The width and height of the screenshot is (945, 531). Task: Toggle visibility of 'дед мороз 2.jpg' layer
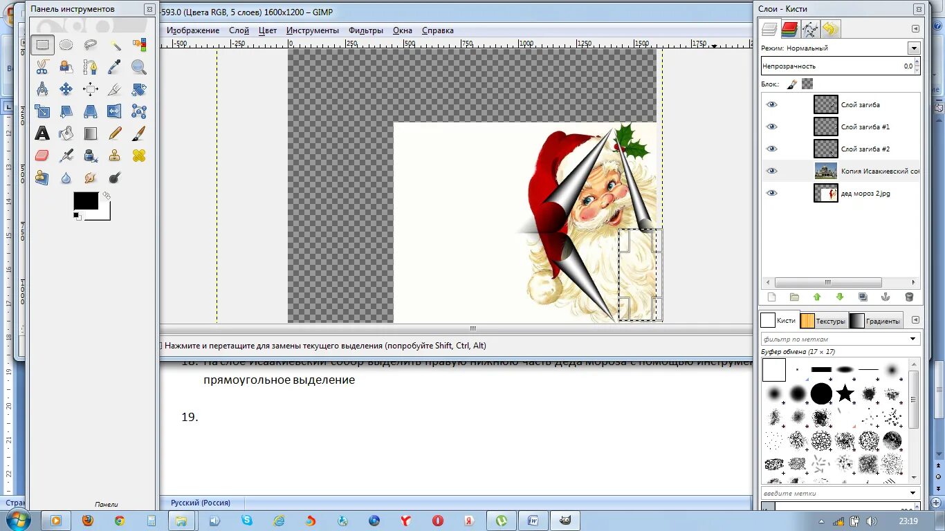pyautogui.click(x=772, y=193)
